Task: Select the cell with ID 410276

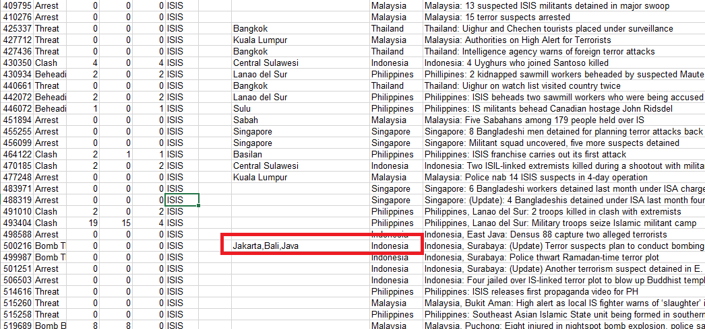Action: click(x=17, y=17)
